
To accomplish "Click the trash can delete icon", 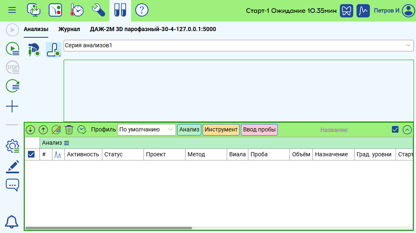I will click(x=69, y=130).
